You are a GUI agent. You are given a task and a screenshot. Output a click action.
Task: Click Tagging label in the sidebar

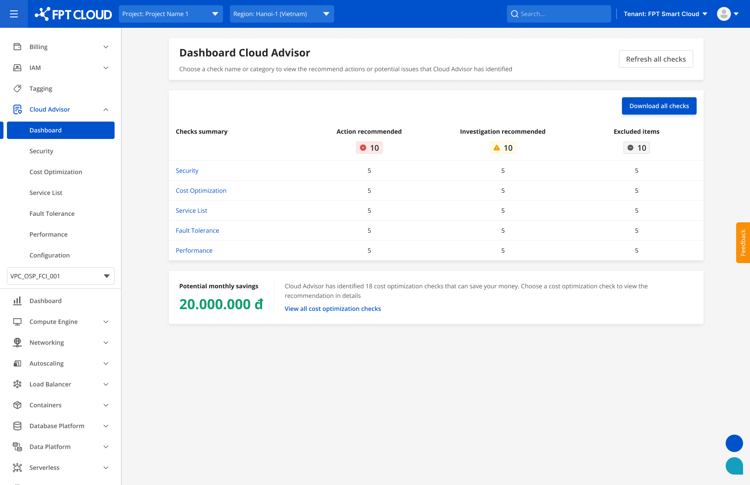click(x=41, y=89)
